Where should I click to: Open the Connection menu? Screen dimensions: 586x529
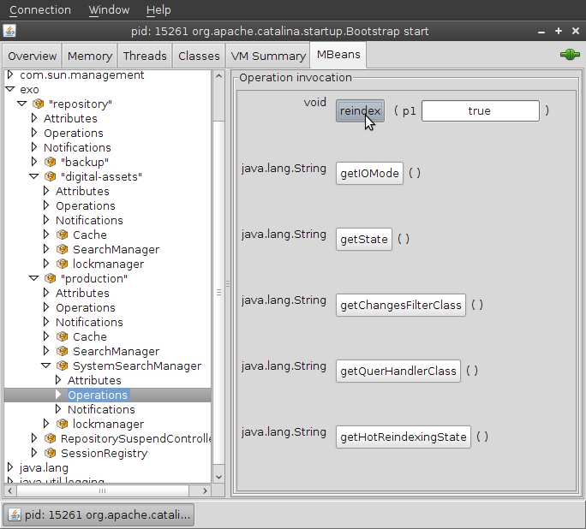tap(40, 9)
